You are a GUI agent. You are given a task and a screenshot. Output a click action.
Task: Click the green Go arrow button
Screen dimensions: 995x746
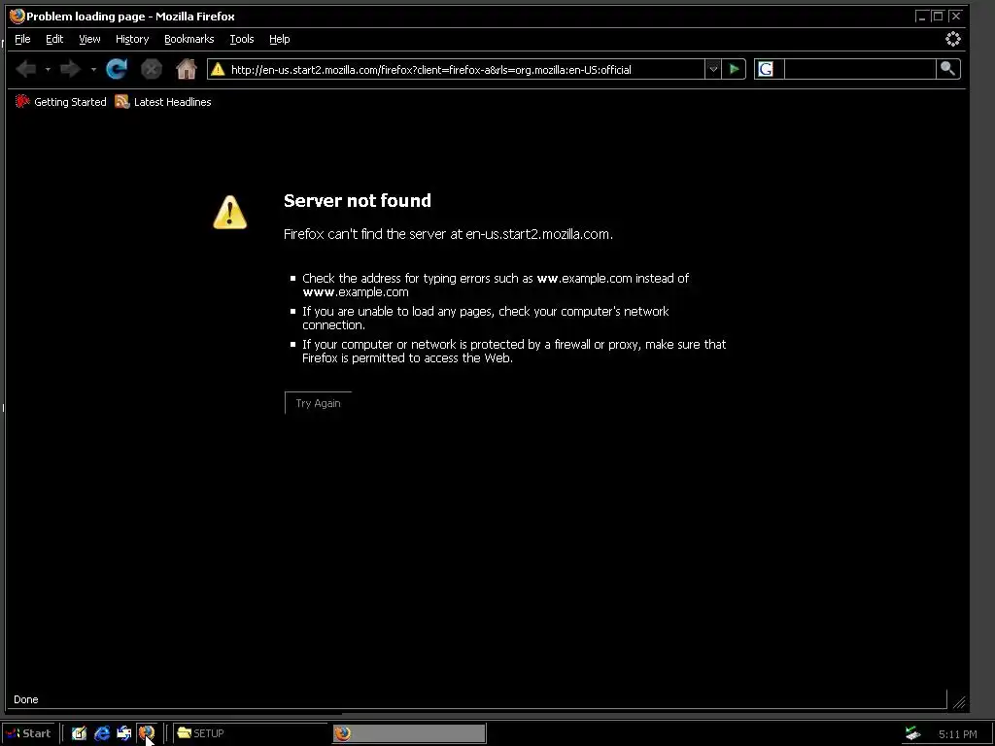click(734, 69)
